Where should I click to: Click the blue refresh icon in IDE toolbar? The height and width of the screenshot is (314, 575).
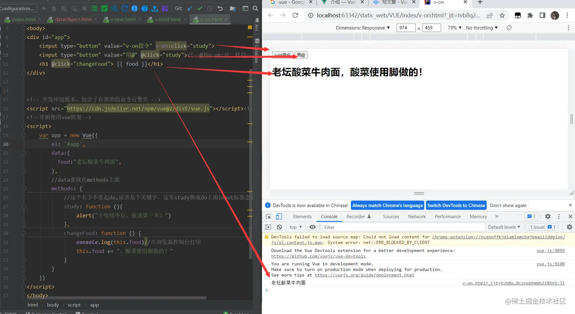pos(124,8)
